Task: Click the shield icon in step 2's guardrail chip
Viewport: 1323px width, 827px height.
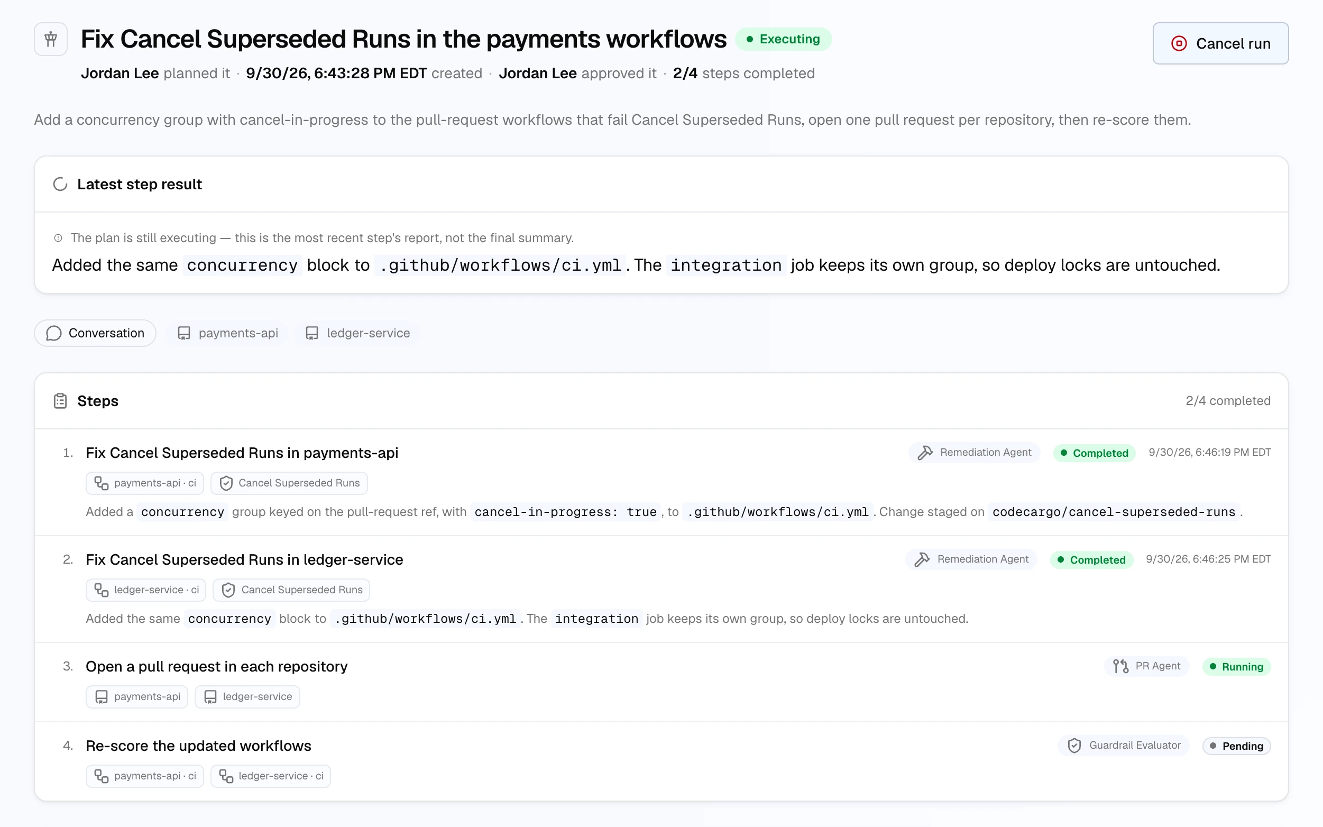Action: 228,590
